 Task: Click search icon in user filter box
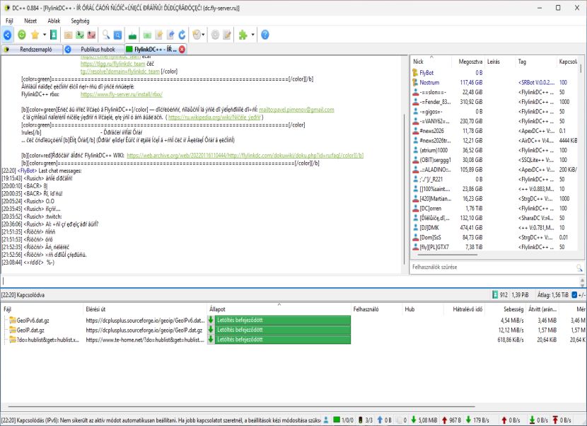[579, 267]
